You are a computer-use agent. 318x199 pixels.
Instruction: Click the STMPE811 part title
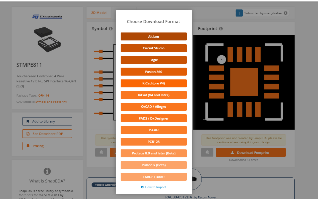(x=29, y=65)
